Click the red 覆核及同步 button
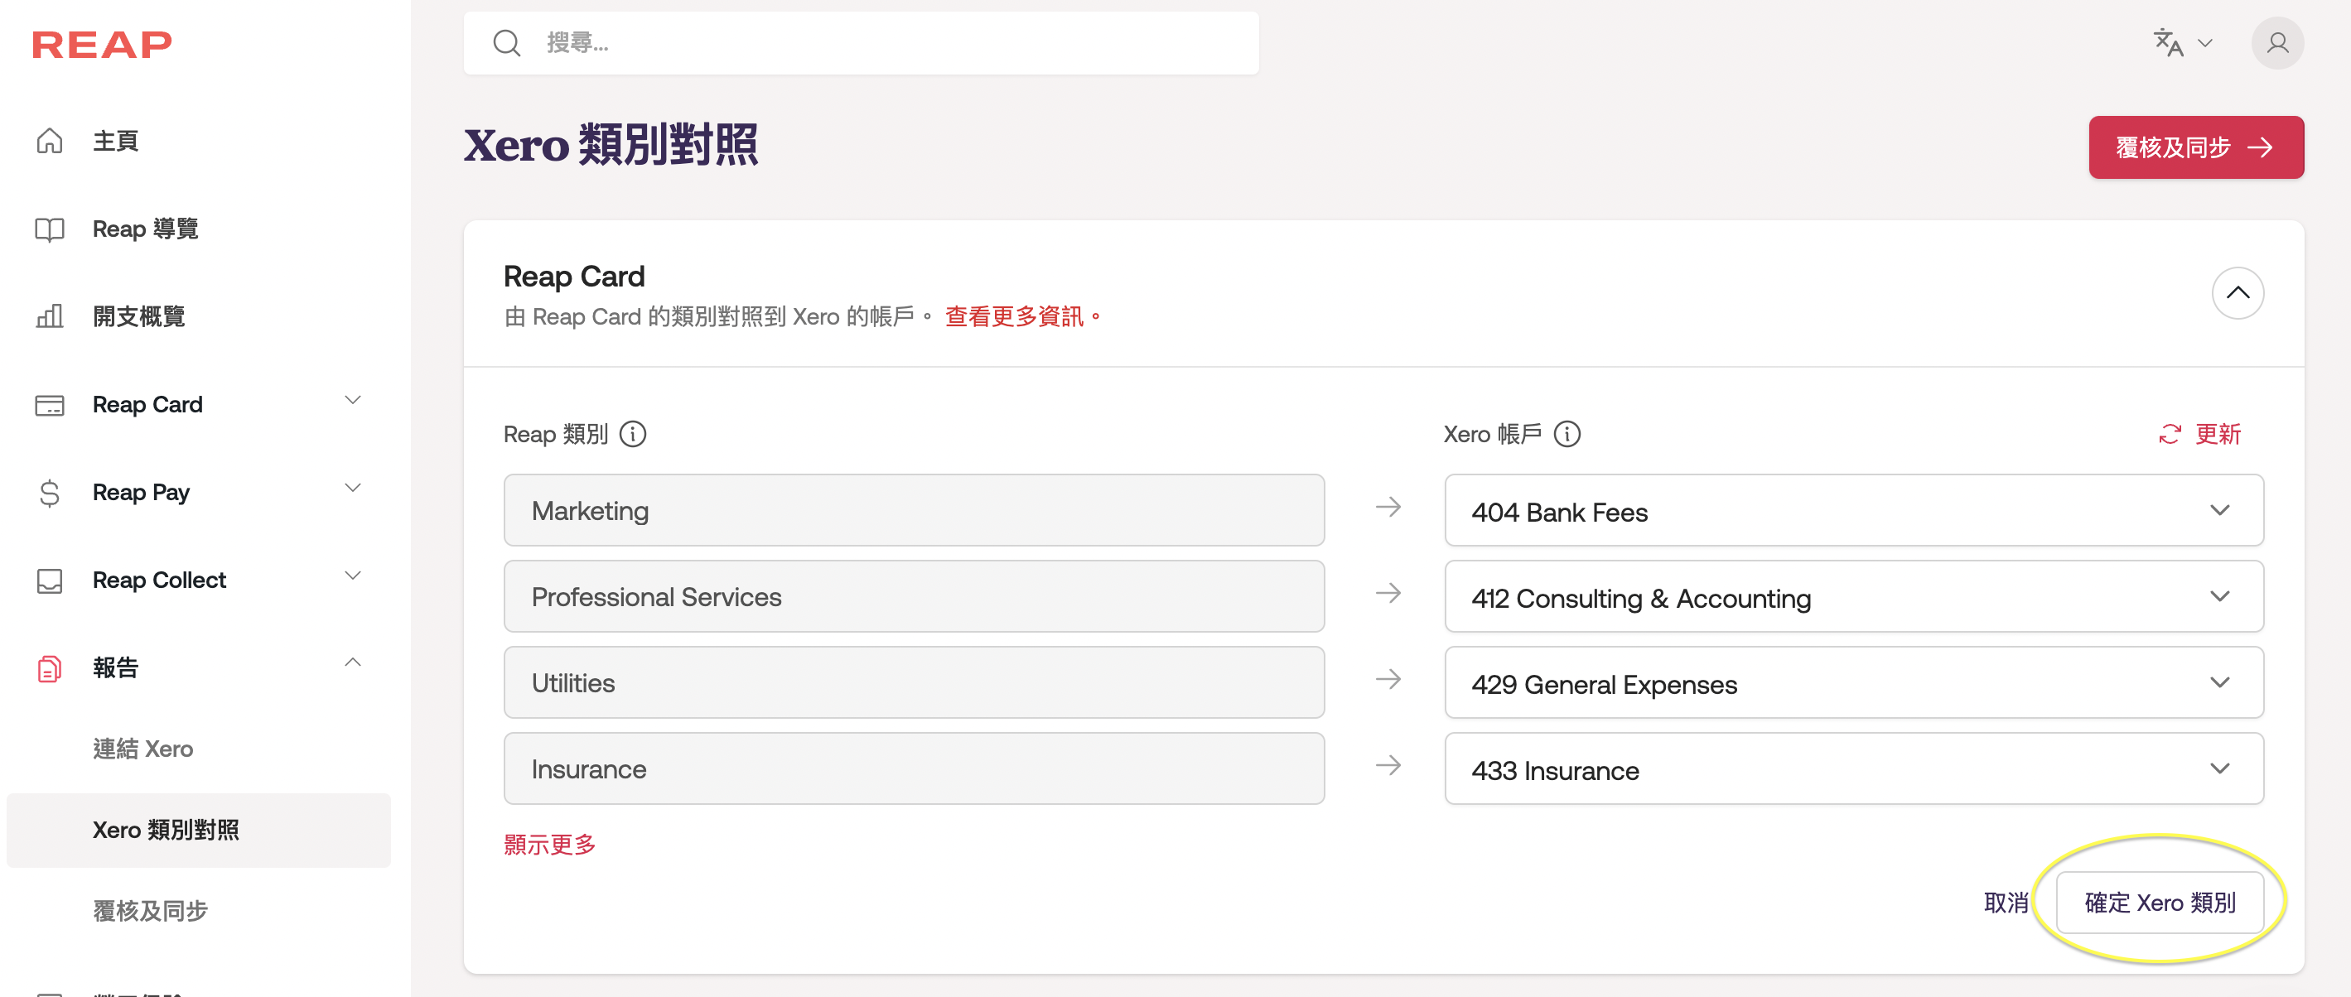 [x=2195, y=147]
